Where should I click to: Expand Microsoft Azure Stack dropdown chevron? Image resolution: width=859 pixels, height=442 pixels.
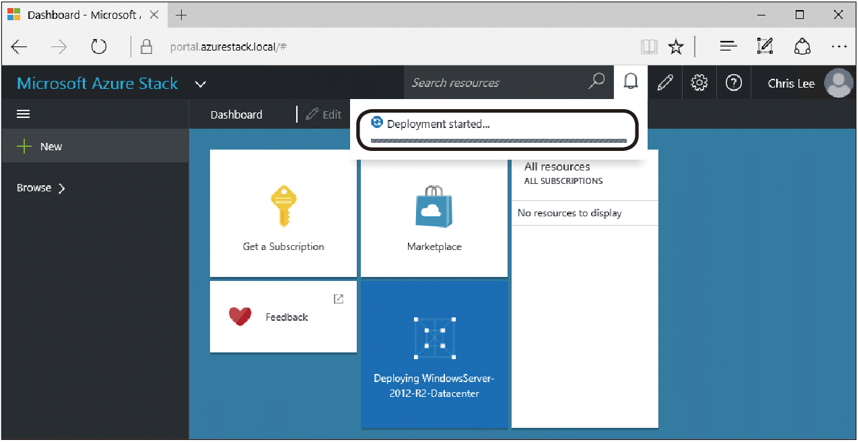tap(200, 84)
